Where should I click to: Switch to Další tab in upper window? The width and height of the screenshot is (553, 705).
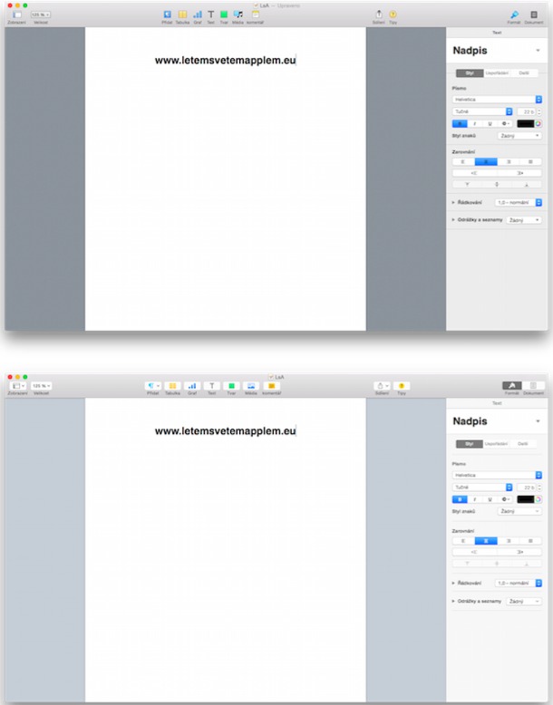(524, 72)
